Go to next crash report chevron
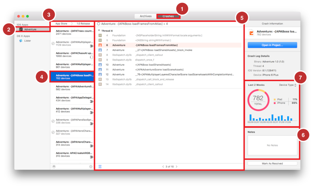The width and height of the screenshot is (314, 189). [176, 167]
